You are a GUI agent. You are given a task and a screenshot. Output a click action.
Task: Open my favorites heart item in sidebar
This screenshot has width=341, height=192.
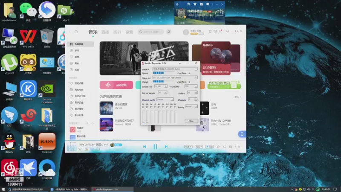(x=80, y=83)
